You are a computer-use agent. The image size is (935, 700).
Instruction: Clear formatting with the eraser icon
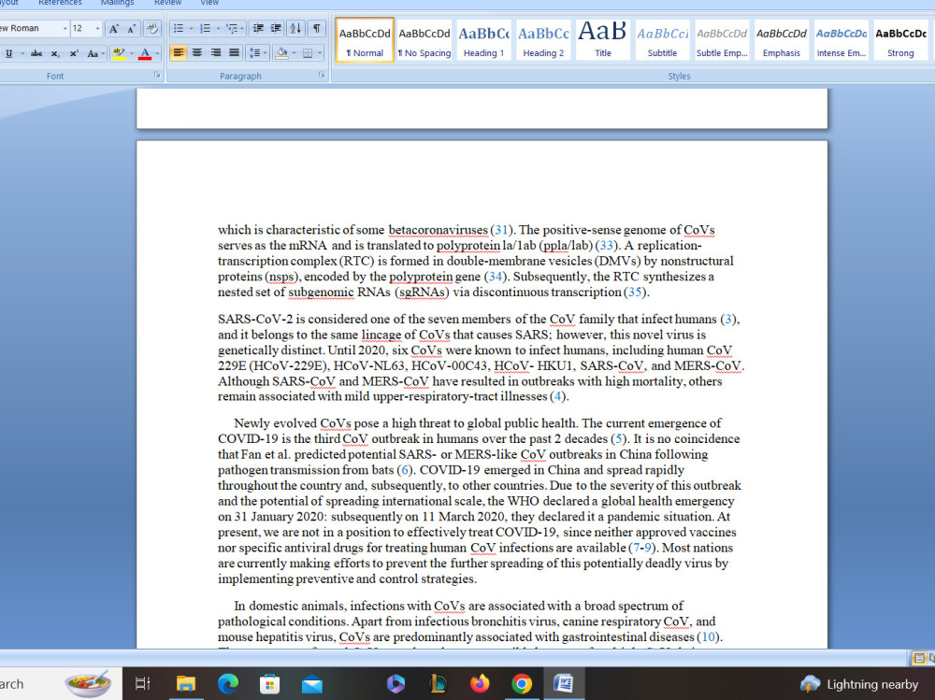tap(152, 28)
